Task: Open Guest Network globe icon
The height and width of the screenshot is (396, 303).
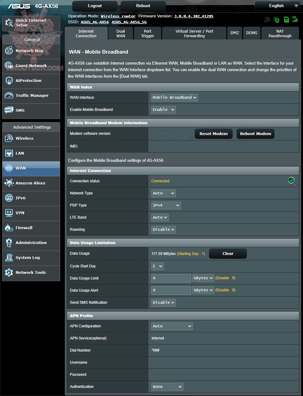Action: coord(9,66)
